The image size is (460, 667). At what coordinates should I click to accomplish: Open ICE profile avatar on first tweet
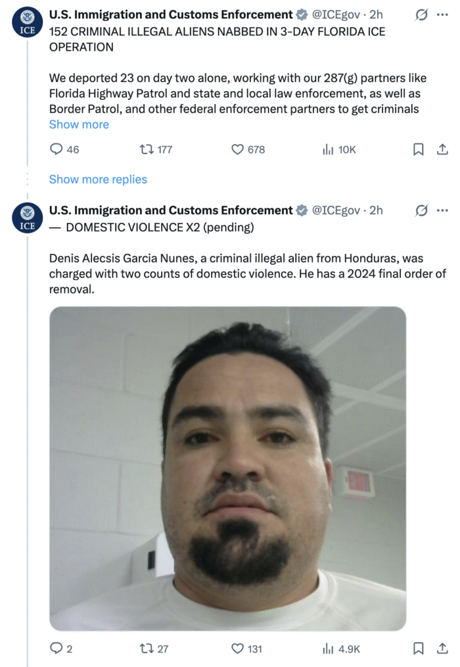click(x=27, y=22)
